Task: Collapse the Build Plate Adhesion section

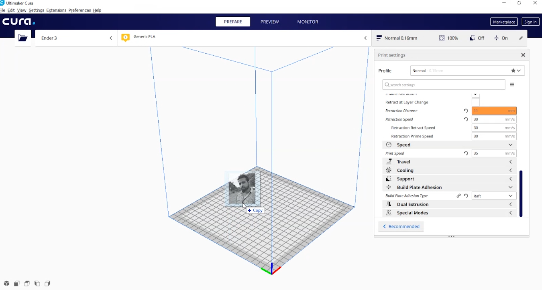Action: tap(511, 187)
